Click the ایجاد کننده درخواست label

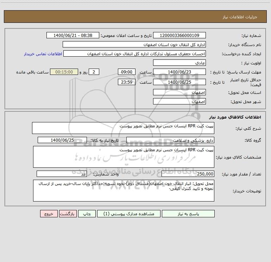coord(241,54)
